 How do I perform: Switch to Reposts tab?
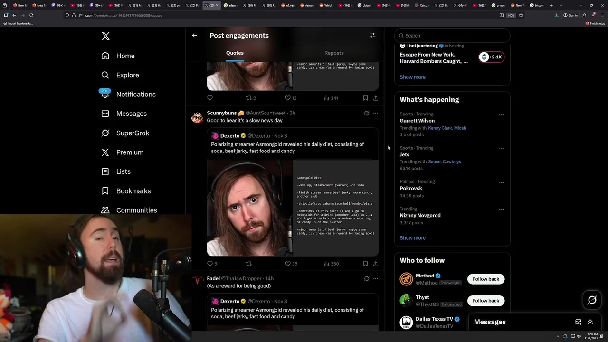pos(334,53)
